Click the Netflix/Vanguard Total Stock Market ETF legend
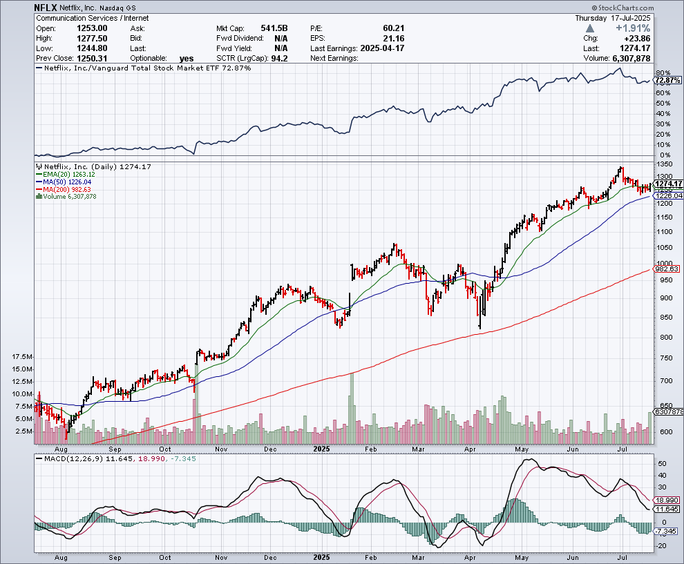The height and width of the screenshot is (564, 684). tap(144, 68)
